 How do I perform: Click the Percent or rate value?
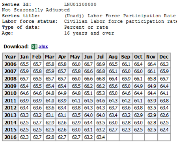(86, 27)
